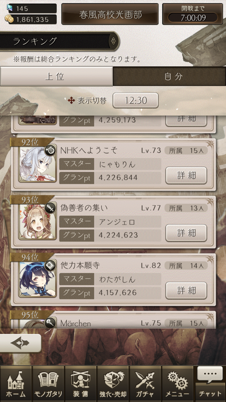The width and height of the screenshot is (226, 402).
Task: Click the sword emblem on rank 93 avatar
Action: click(50, 208)
